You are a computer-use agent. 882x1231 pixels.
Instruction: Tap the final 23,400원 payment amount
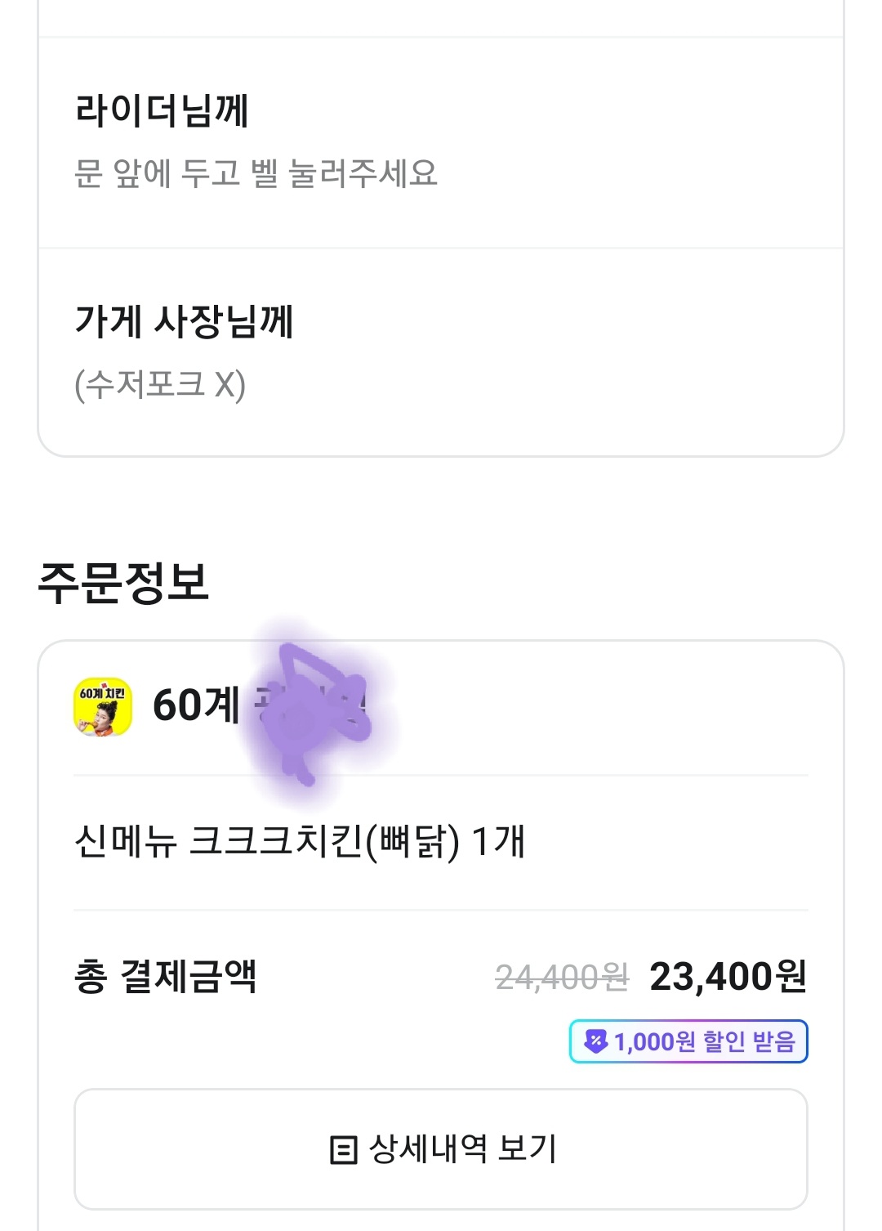click(x=728, y=976)
